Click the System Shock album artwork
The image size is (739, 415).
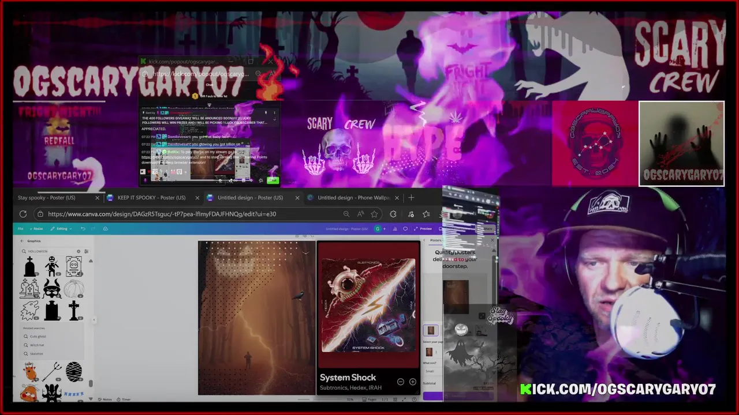pyautogui.click(x=368, y=305)
